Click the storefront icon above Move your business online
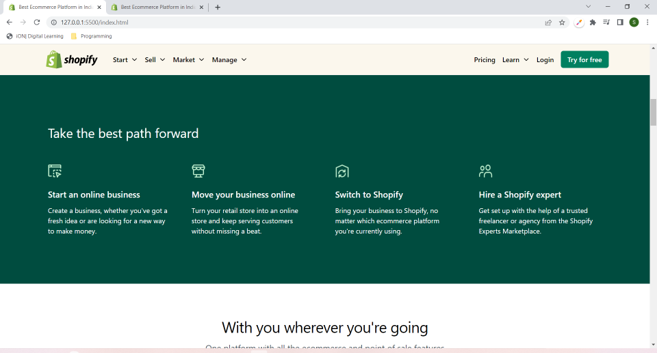This screenshot has height=353, width=657. pos(198,171)
